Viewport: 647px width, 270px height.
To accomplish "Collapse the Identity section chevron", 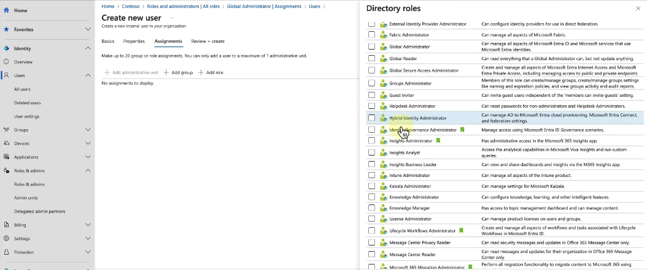I will coord(88,48).
